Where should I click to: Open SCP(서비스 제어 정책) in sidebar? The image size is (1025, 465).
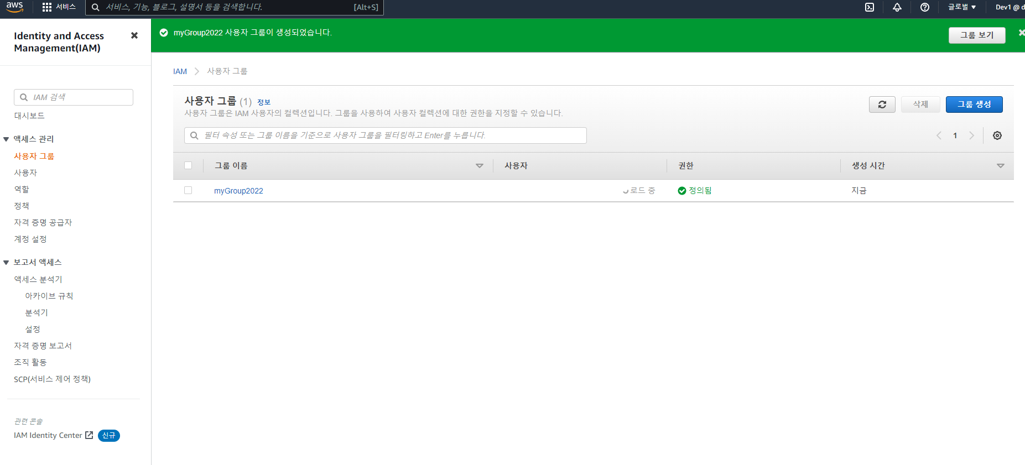52,379
